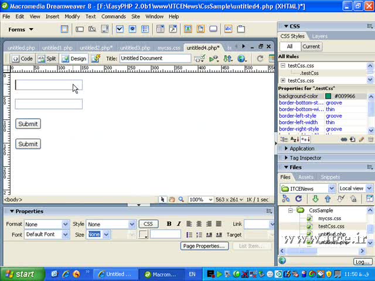Click the Refresh Design View icon

pos(260,59)
